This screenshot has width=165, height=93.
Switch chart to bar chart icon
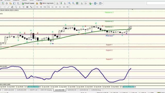(57, 3)
